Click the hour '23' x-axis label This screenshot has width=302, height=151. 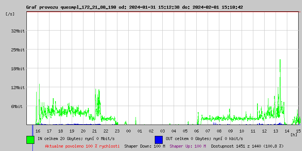click(117, 131)
